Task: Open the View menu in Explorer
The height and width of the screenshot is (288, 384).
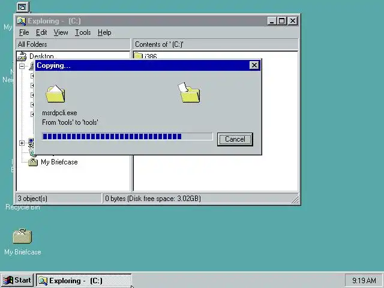Action: [x=61, y=32]
